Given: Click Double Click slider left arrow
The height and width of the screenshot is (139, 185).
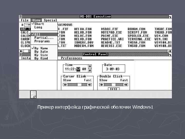Looking at the screenshot, I should [x=102, y=85].
